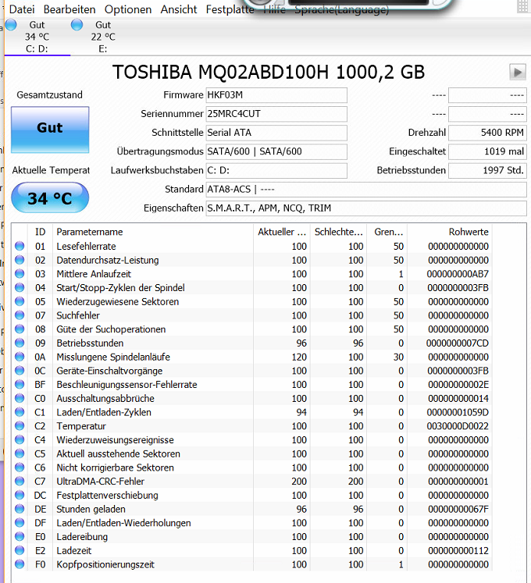Go to next disk with arrow button
Viewport: 531px width, 583px height.
click(x=518, y=72)
